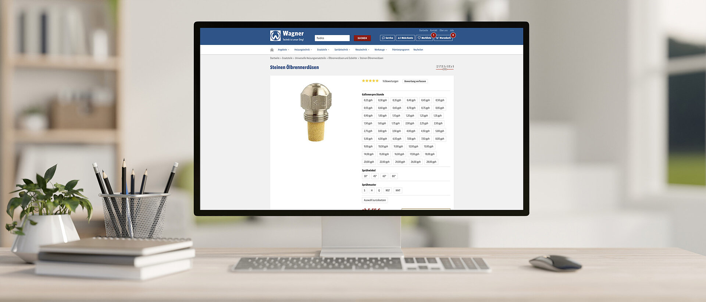Go to Neuheiten in navigation

pos(418,50)
